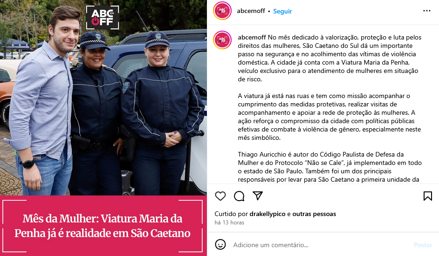Image resolution: width=439 pixels, height=256 pixels.
Task: Share the post via paper plane icon
Action: [x=258, y=196]
